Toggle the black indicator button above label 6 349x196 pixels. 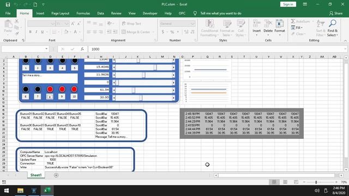point(26,89)
